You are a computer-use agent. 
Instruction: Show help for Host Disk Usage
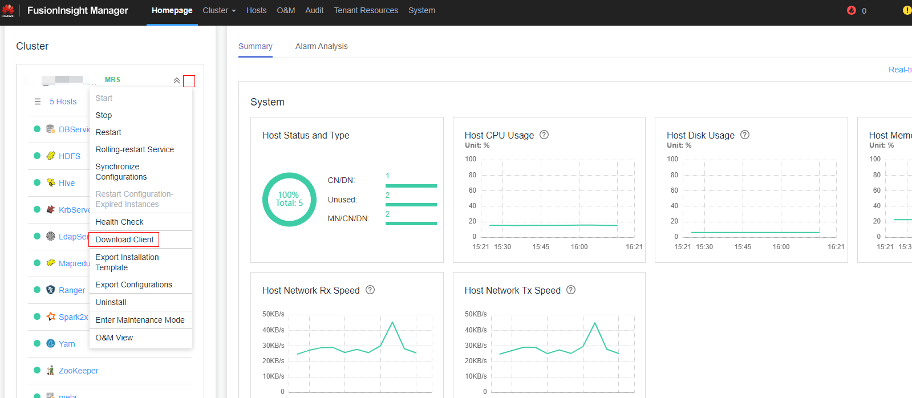(x=745, y=135)
